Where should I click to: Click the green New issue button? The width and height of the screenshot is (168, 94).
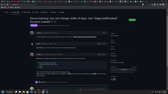(132, 20)
